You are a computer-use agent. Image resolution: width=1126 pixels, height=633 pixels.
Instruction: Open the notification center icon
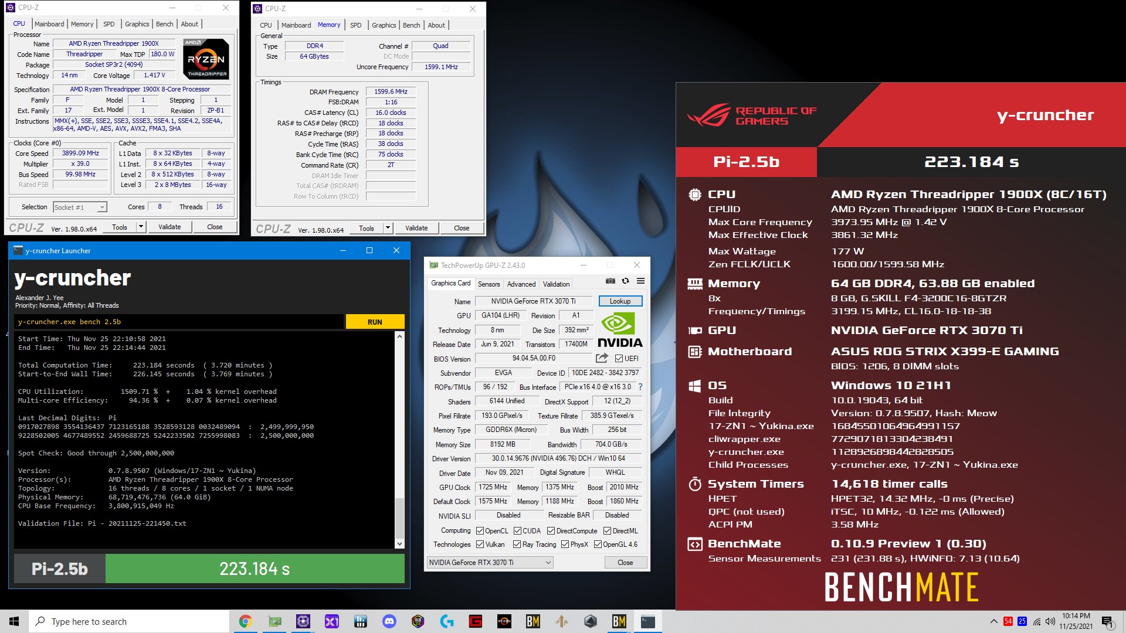tap(1107, 621)
